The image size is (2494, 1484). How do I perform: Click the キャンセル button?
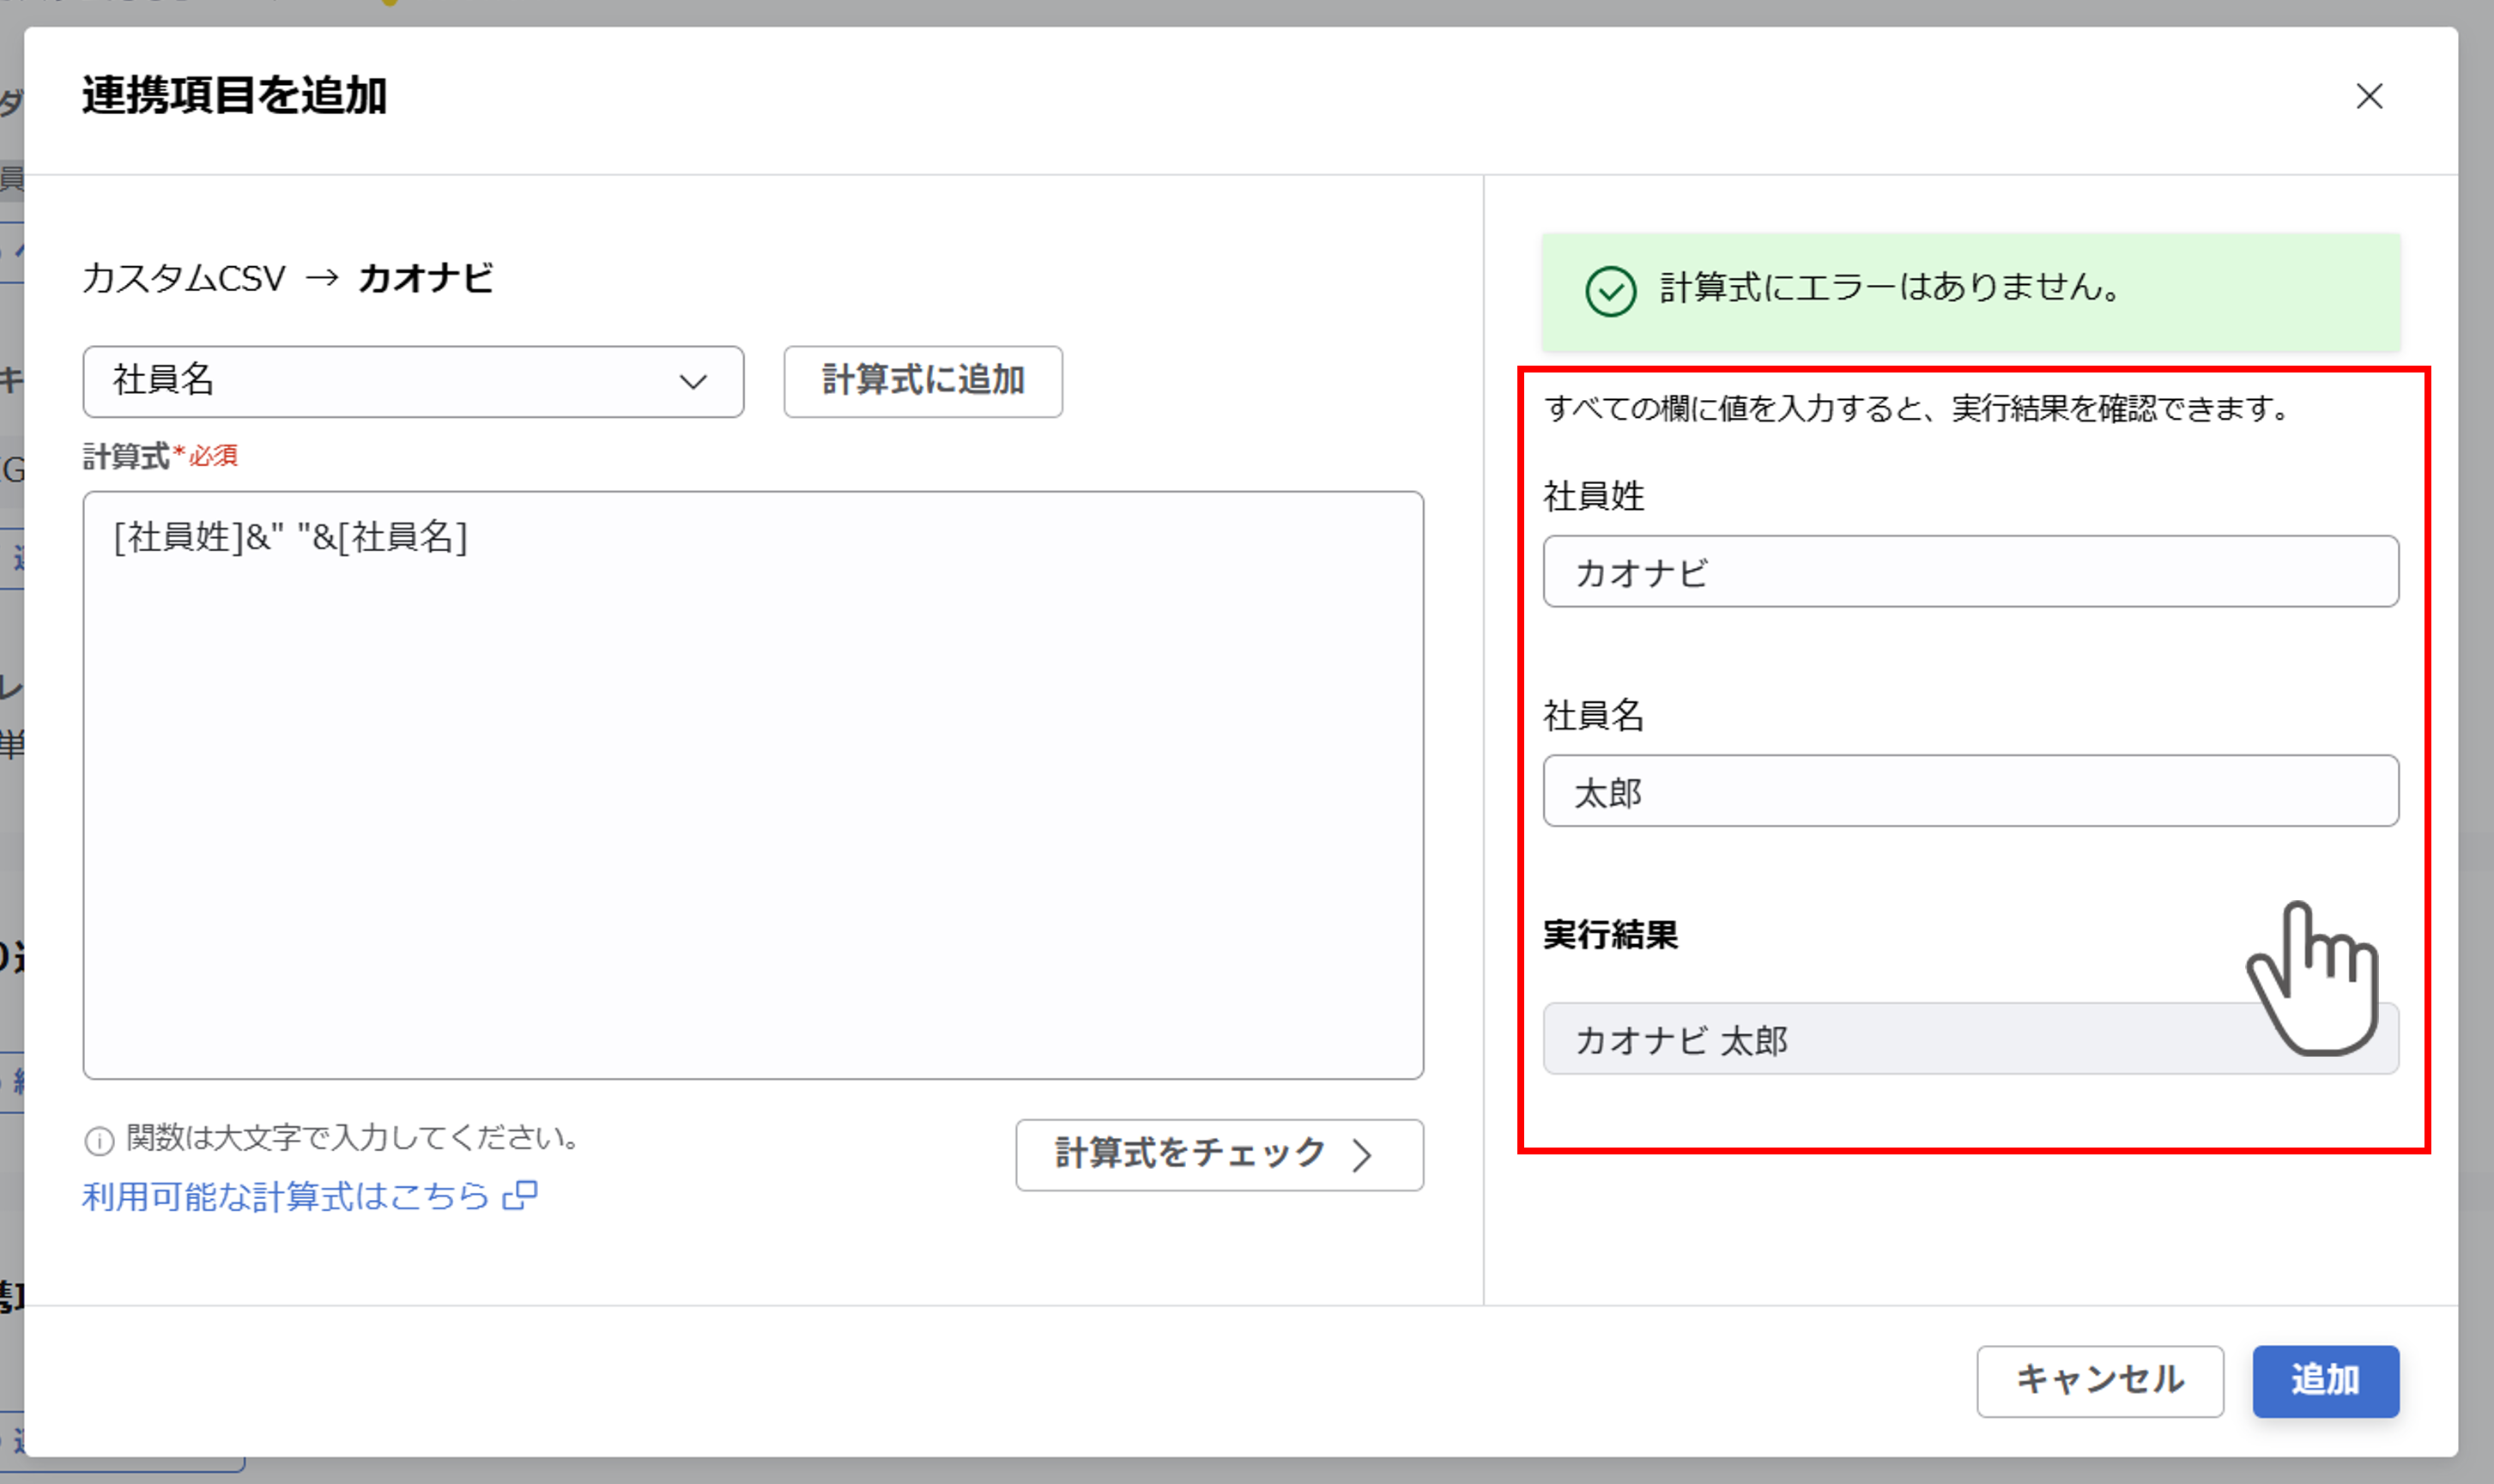2099,1380
